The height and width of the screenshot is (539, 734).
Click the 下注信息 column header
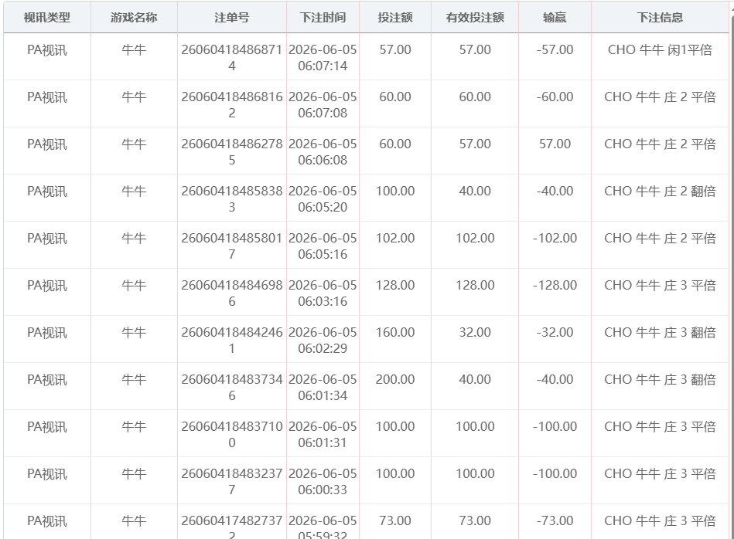(660, 17)
